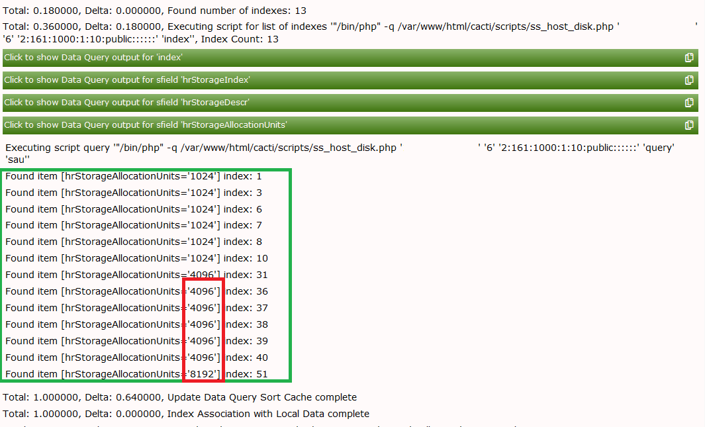This screenshot has width=705, height=427.
Task: Copy 'hrStorageDescr' output via its clipboard icon
Action: pos(689,103)
